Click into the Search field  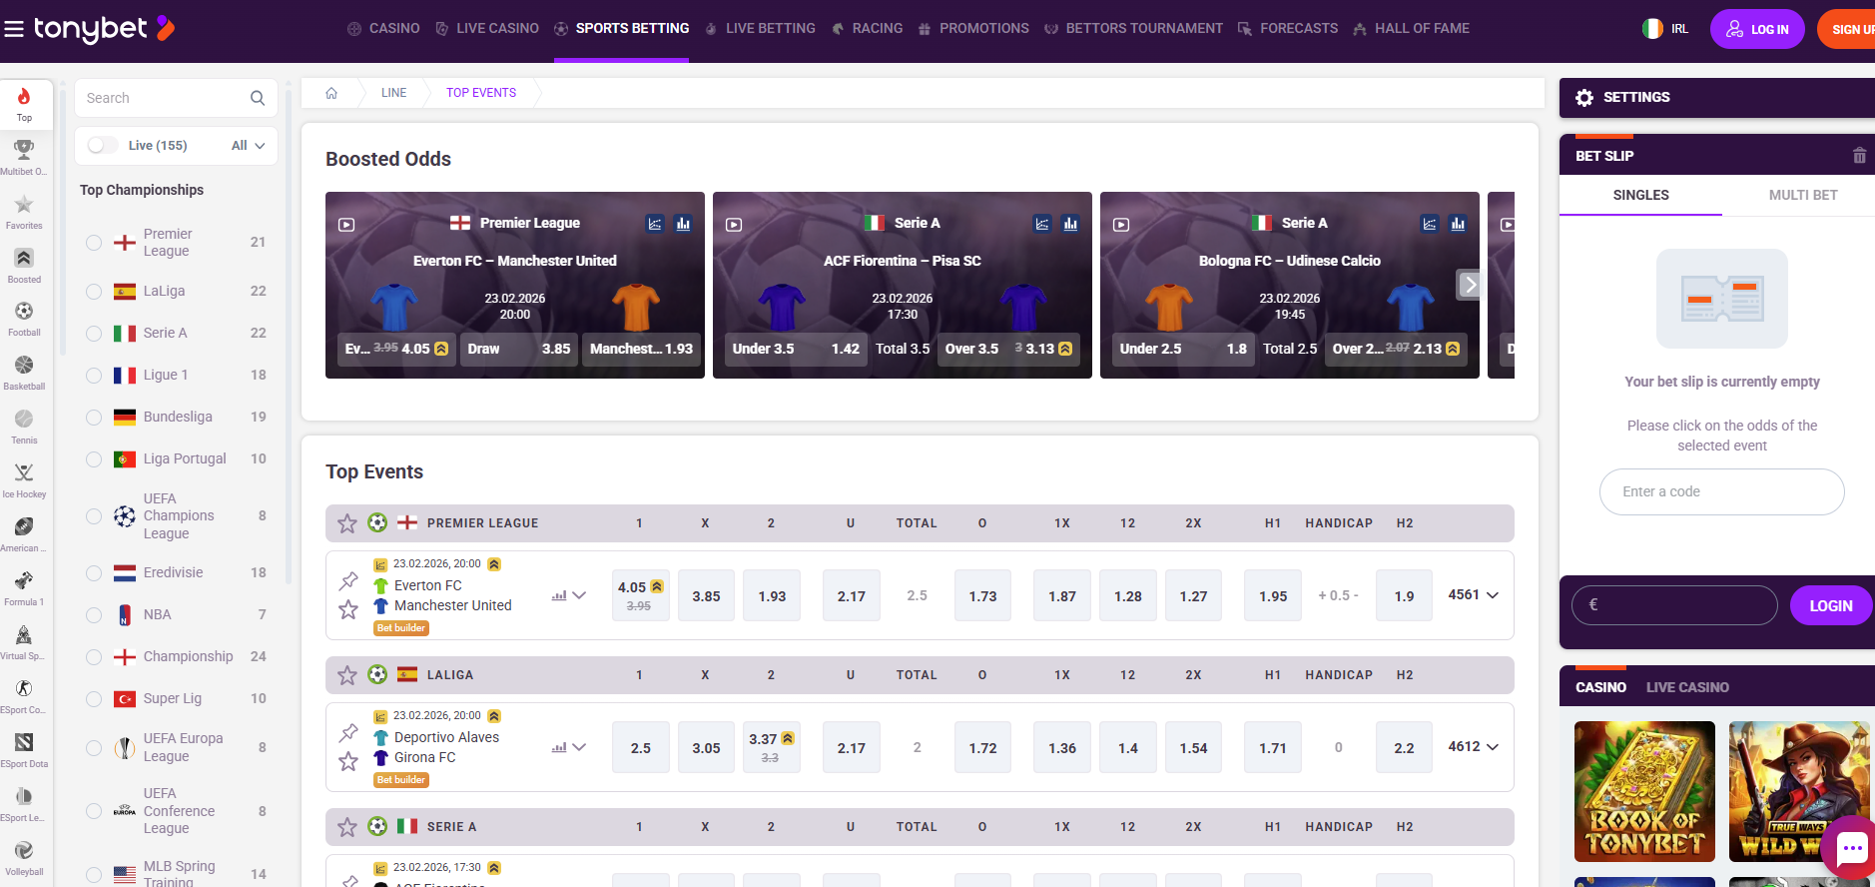(x=165, y=98)
